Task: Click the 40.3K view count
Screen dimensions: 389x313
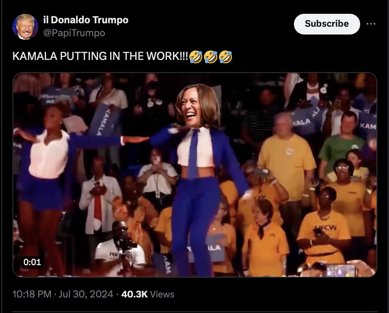Action: 134,294
